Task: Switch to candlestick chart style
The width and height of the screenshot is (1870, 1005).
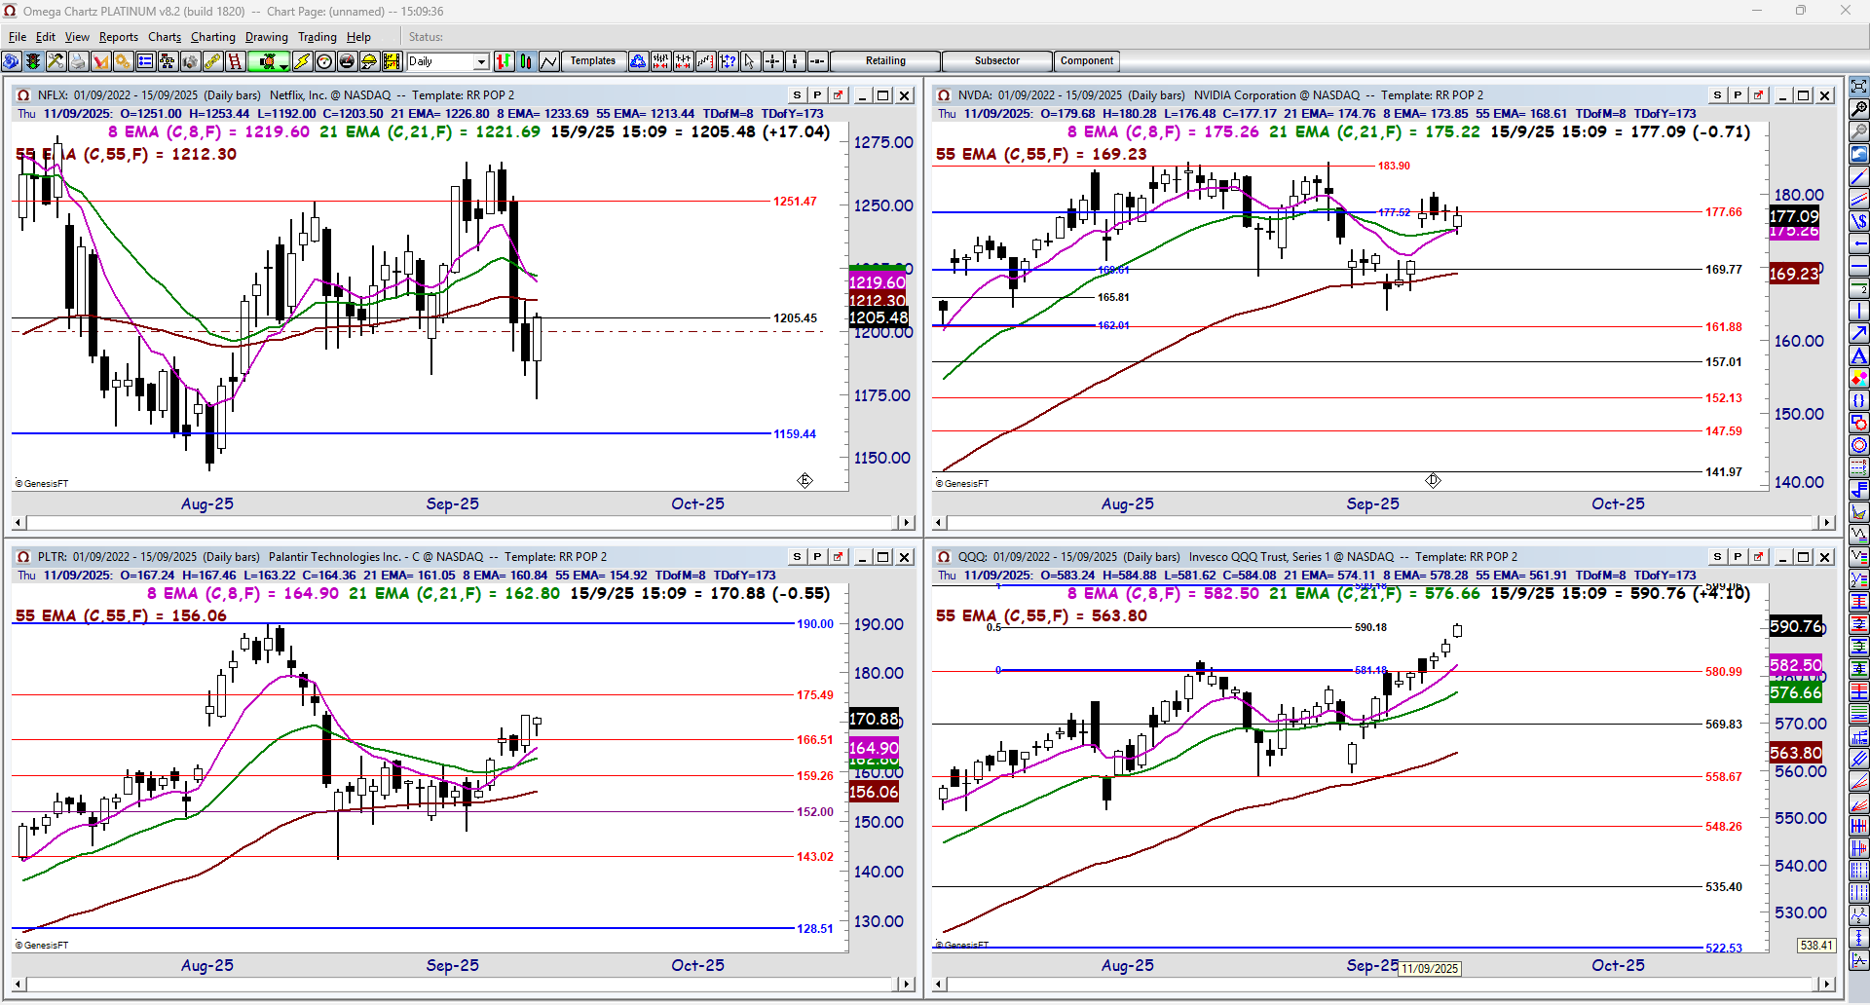Action: point(526,61)
